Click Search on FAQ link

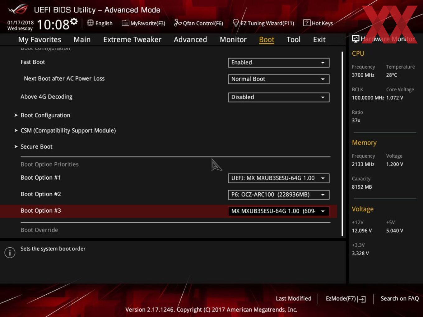tap(400, 298)
